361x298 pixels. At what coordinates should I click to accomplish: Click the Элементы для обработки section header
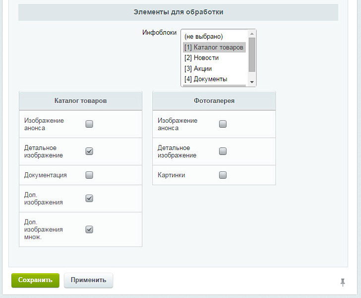coord(178,12)
